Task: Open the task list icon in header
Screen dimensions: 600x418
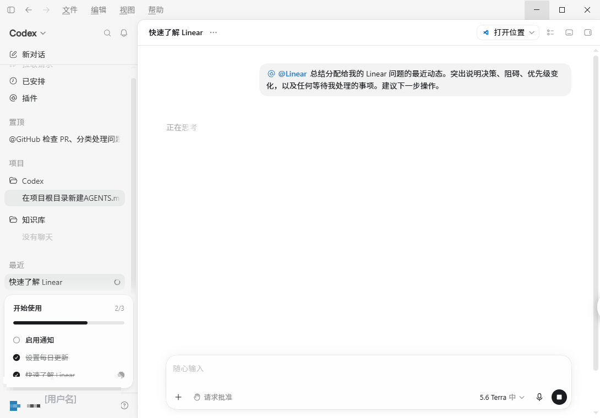Action: pos(550,32)
